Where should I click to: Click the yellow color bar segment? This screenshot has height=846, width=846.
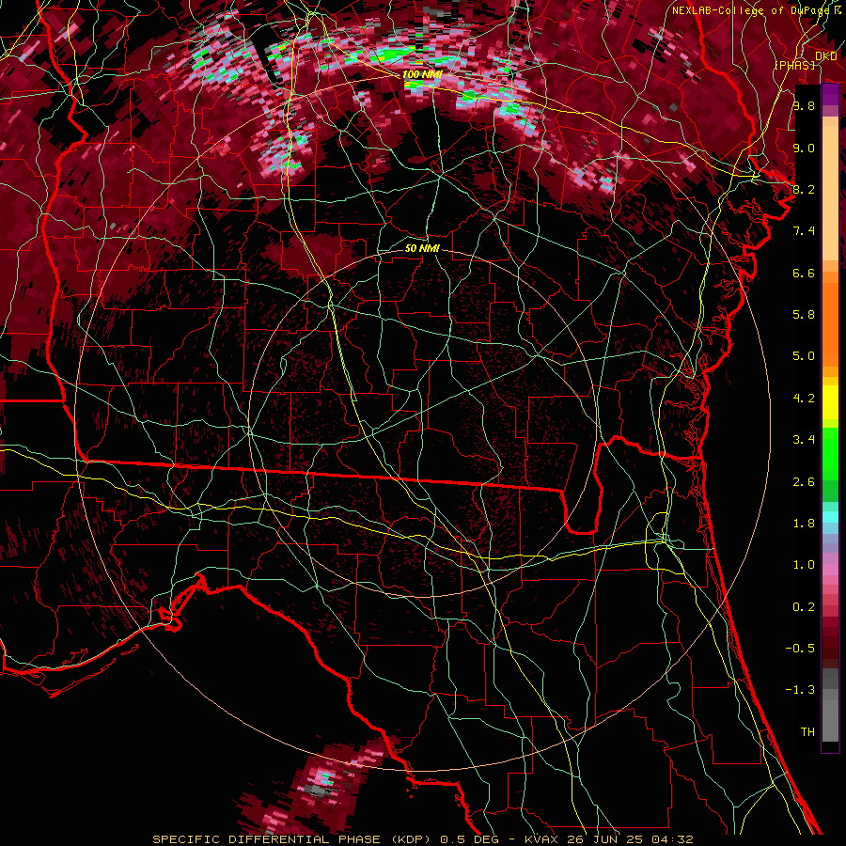pos(830,403)
